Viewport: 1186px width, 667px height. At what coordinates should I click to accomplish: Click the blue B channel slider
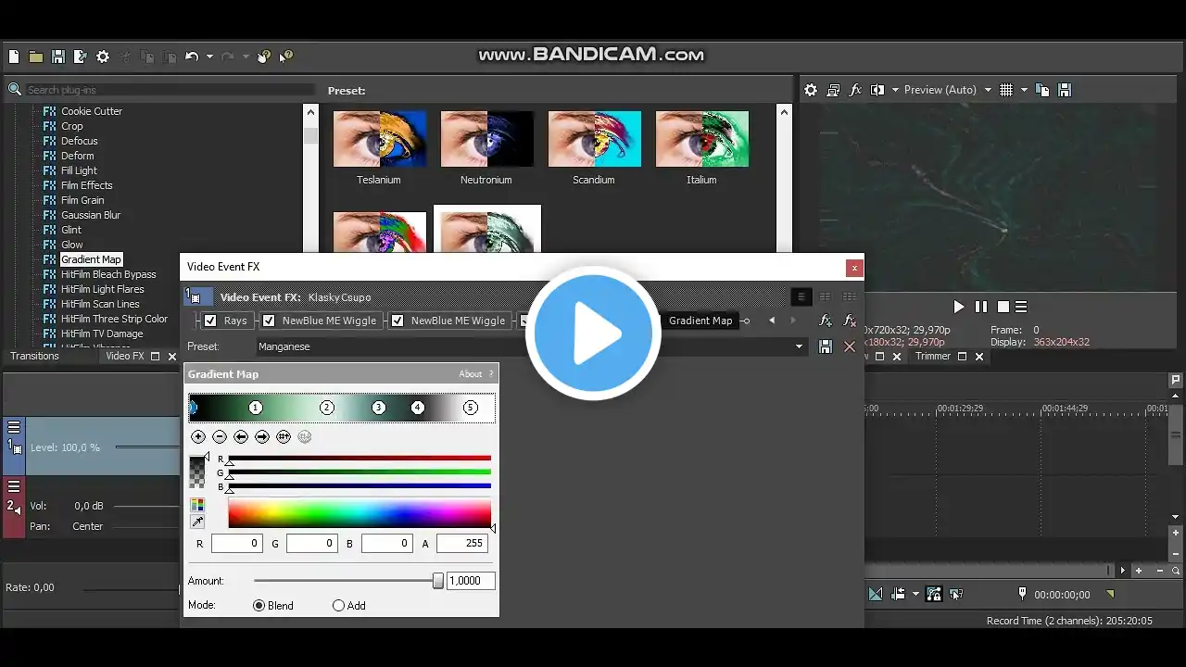tap(360, 485)
